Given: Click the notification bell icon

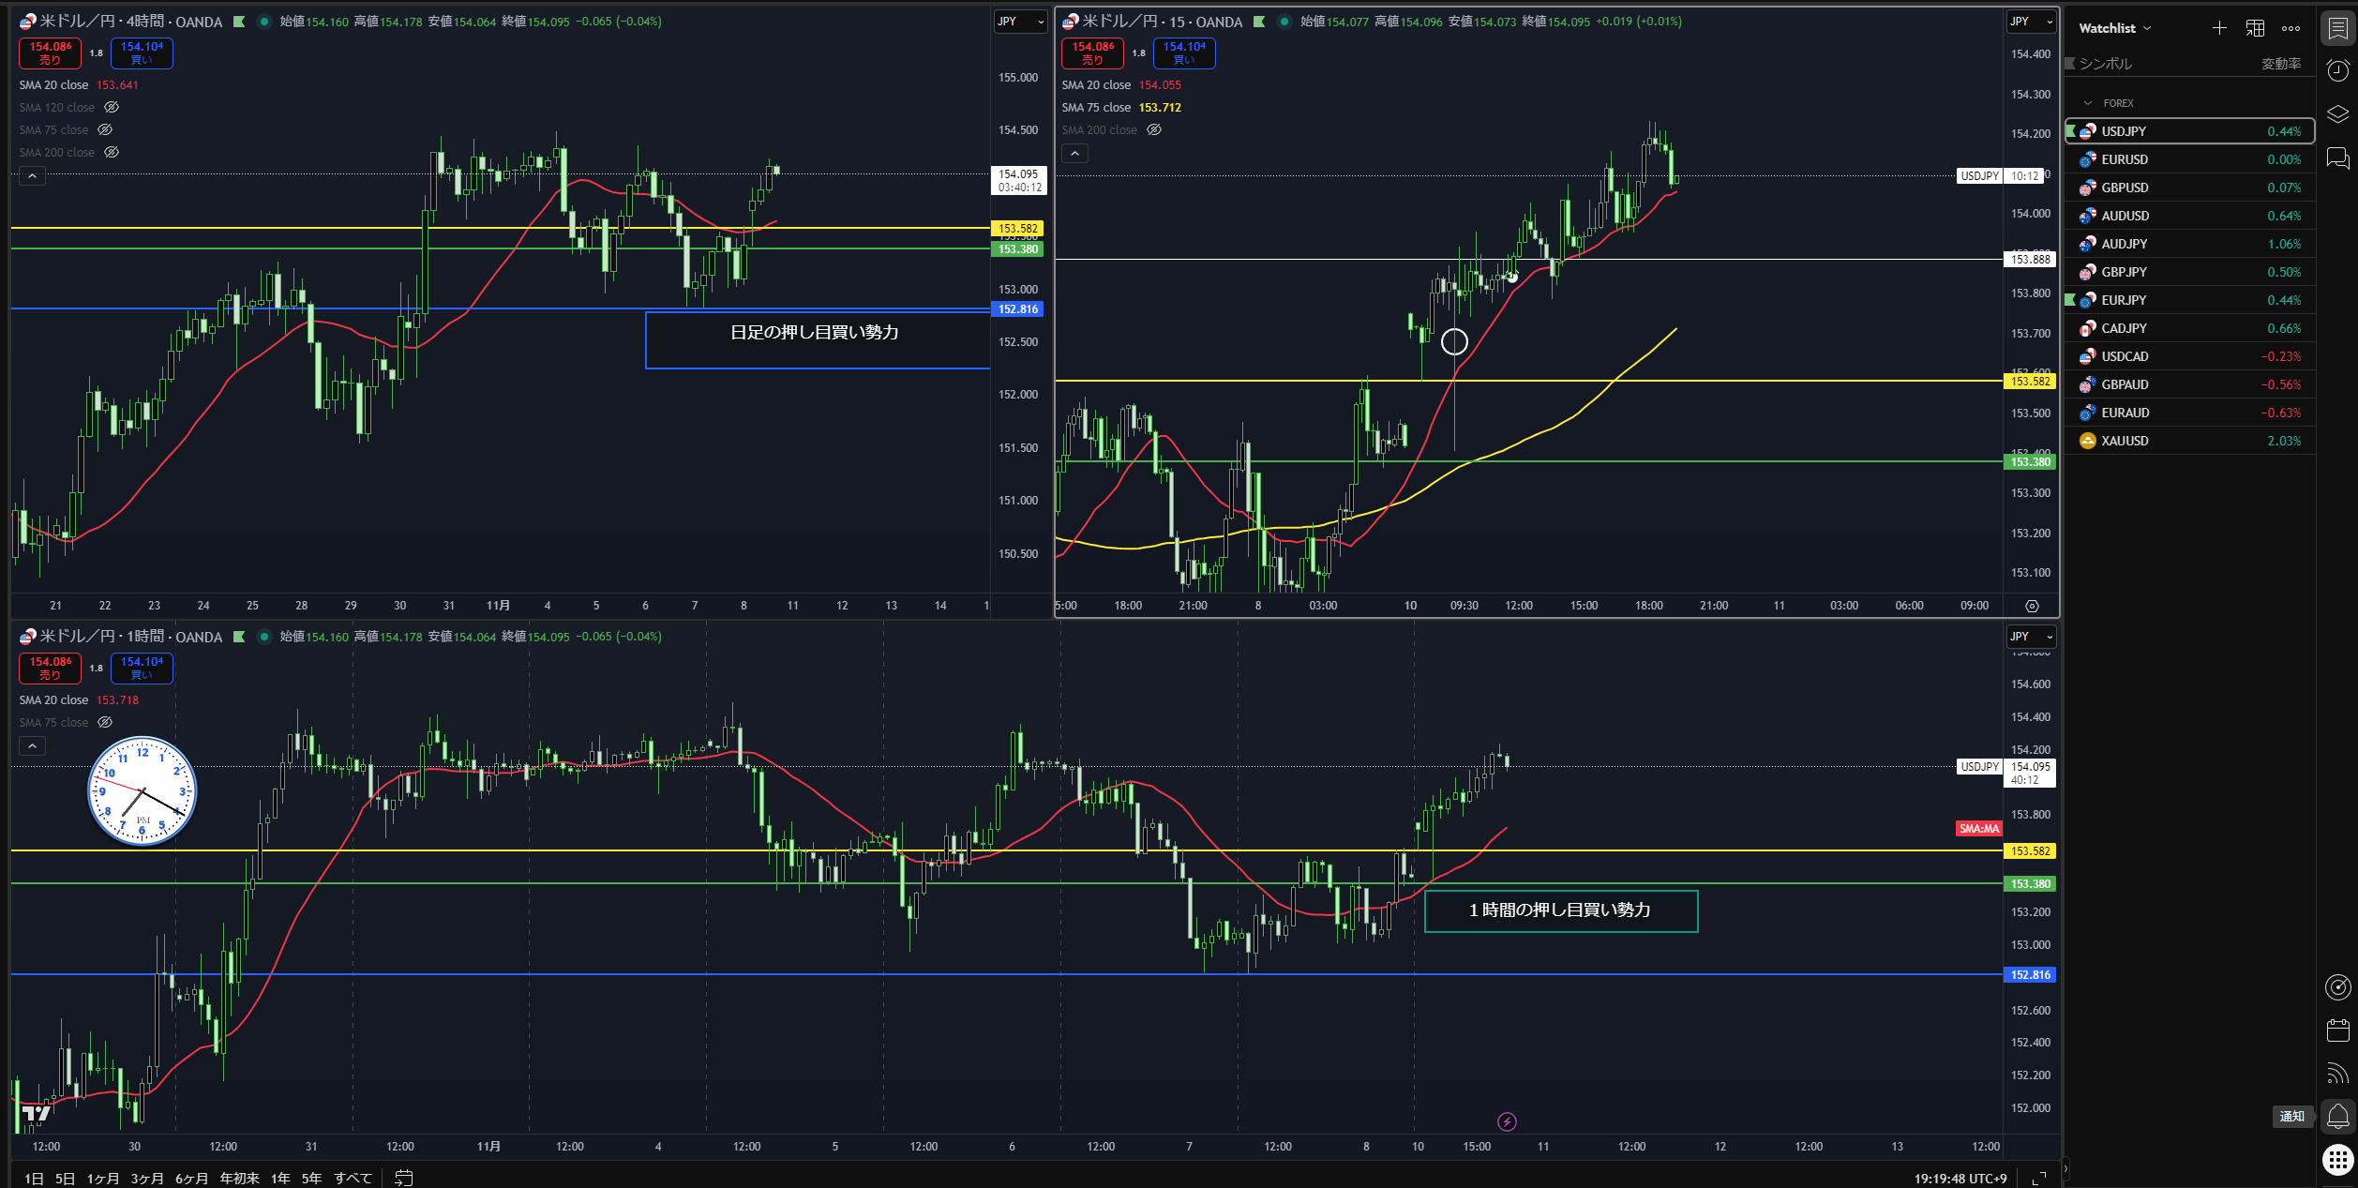Looking at the screenshot, I should (2337, 1116).
